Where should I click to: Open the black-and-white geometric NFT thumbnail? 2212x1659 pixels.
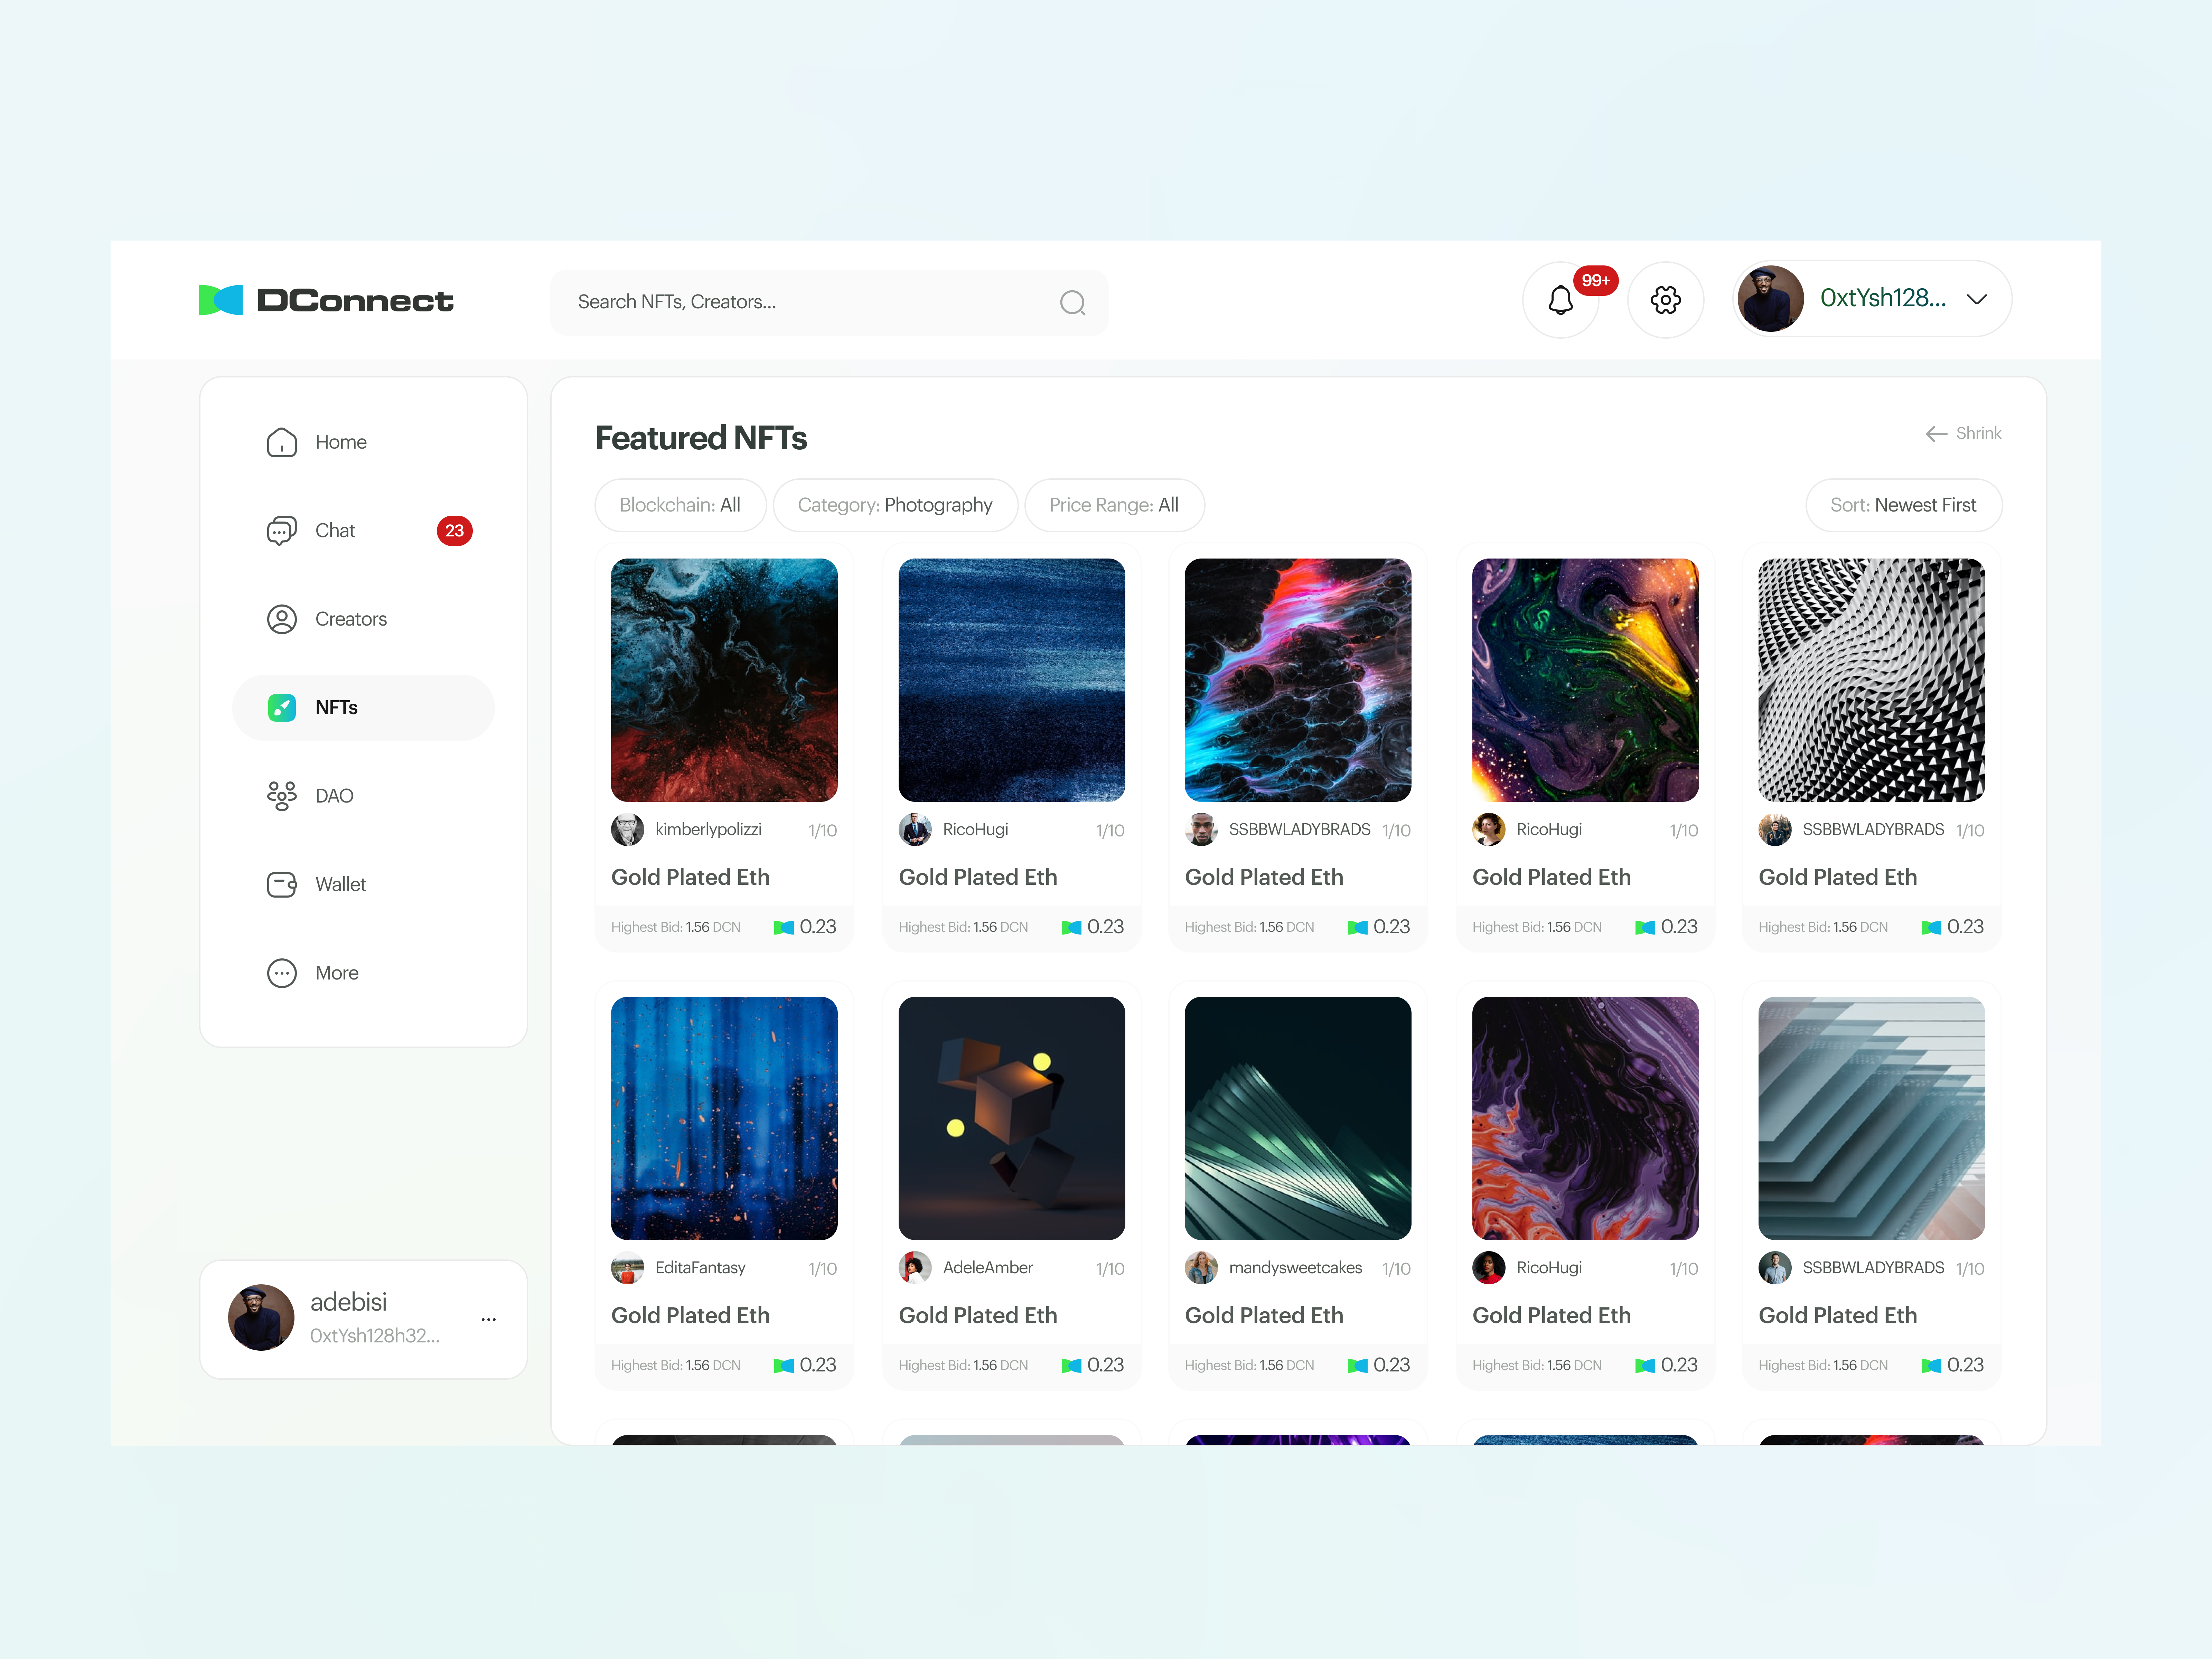[1871, 680]
